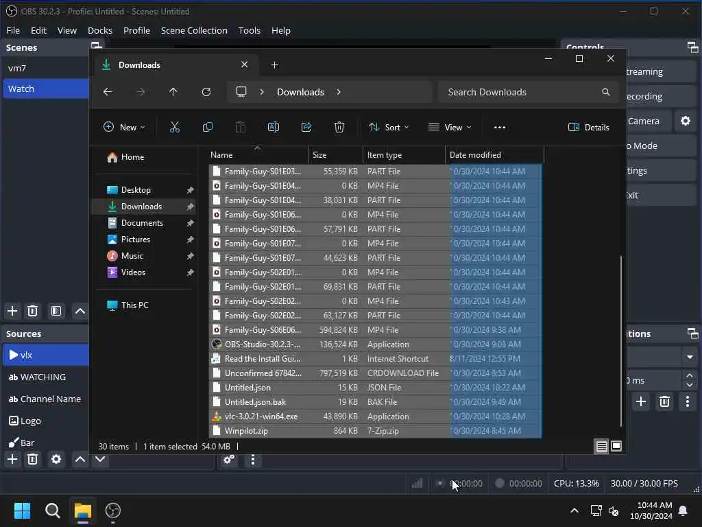Open the Docks menu in OBS
Image resolution: width=702 pixels, height=527 pixels.
(100, 30)
